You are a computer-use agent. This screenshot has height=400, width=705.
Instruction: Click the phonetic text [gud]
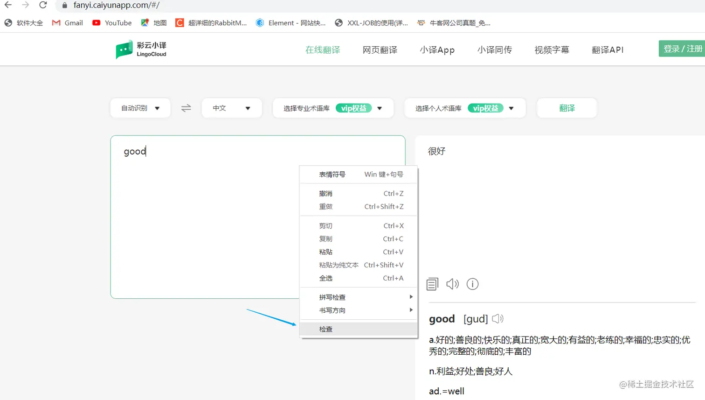coord(476,319)
